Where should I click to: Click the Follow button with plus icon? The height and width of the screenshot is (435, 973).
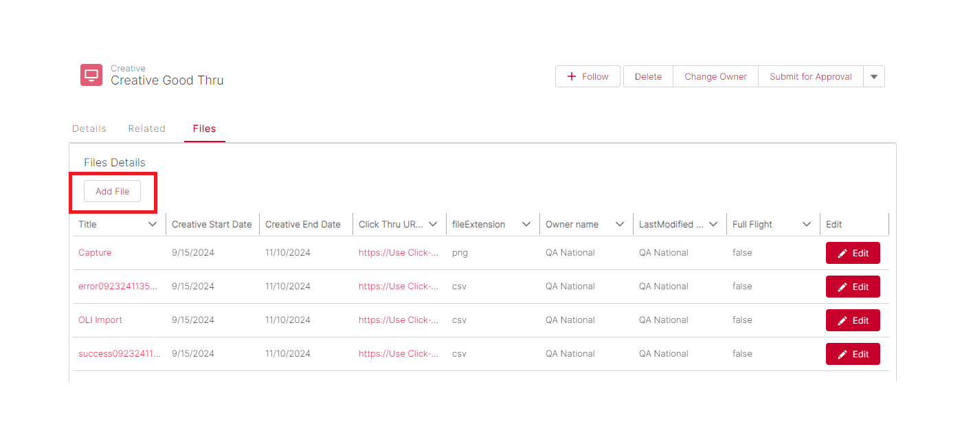(588, 76)
